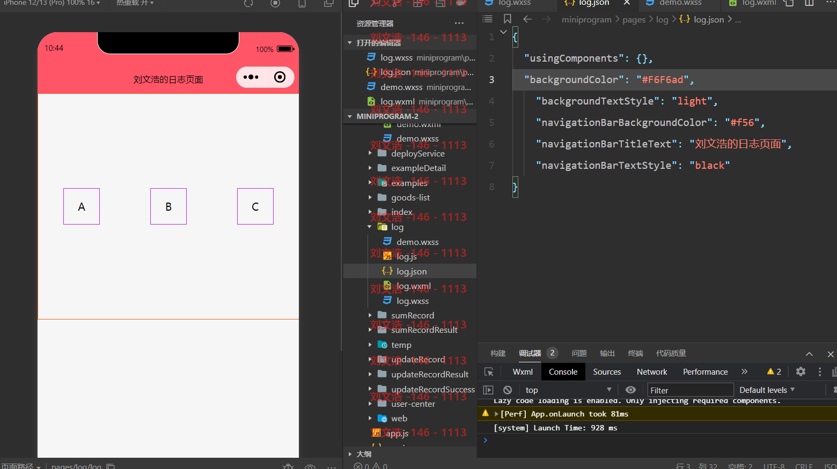Open the 调试器 panel tab
Screen dimensions: 837x469
click(x=530, y=353)
